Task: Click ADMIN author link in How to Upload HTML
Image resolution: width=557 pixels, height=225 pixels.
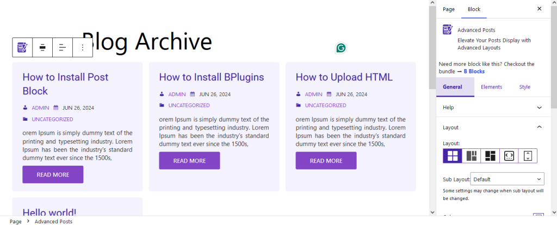Action: [x=314, y=95]
